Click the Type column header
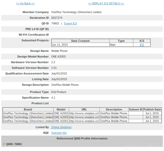The height and width of the screenshot is (151, 164). point(121,41)
